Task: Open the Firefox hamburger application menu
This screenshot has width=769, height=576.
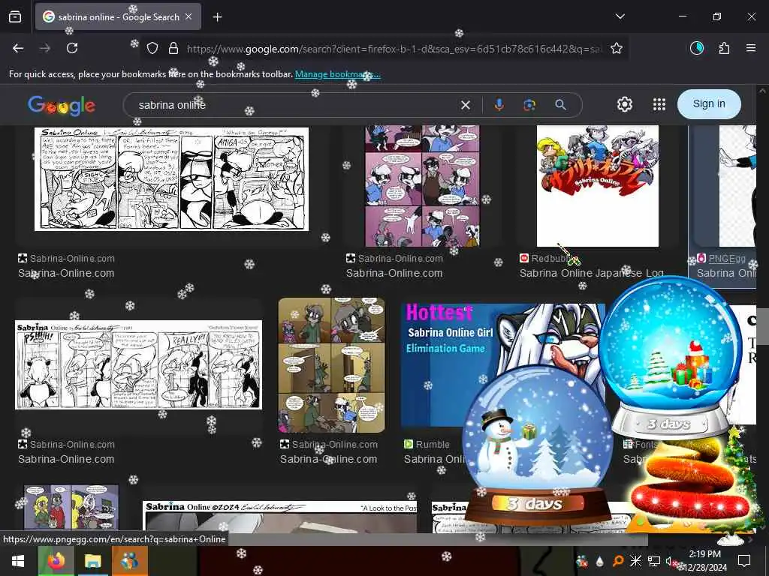Action: pos(750,48)
